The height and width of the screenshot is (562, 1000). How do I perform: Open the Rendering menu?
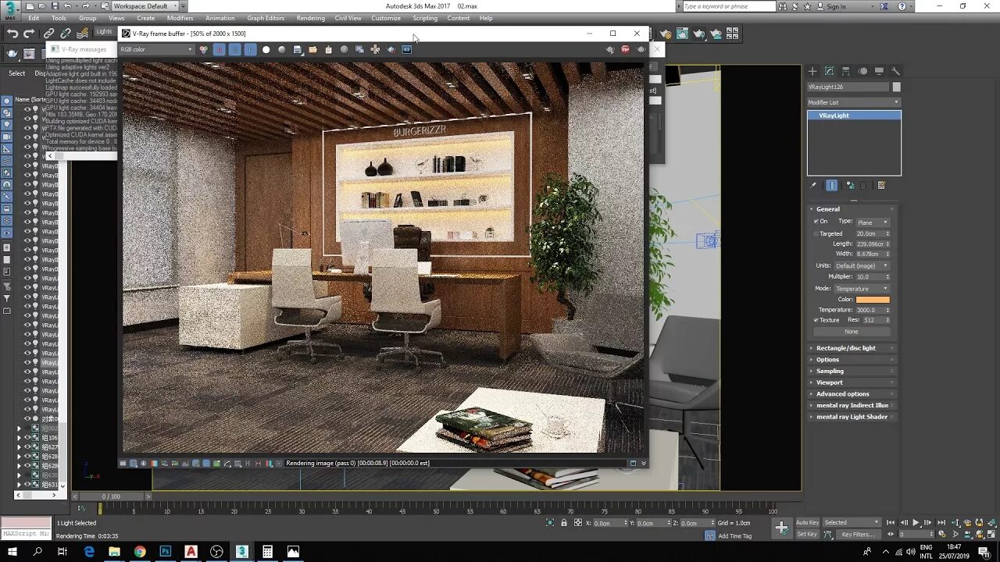(x=310, y=18)
